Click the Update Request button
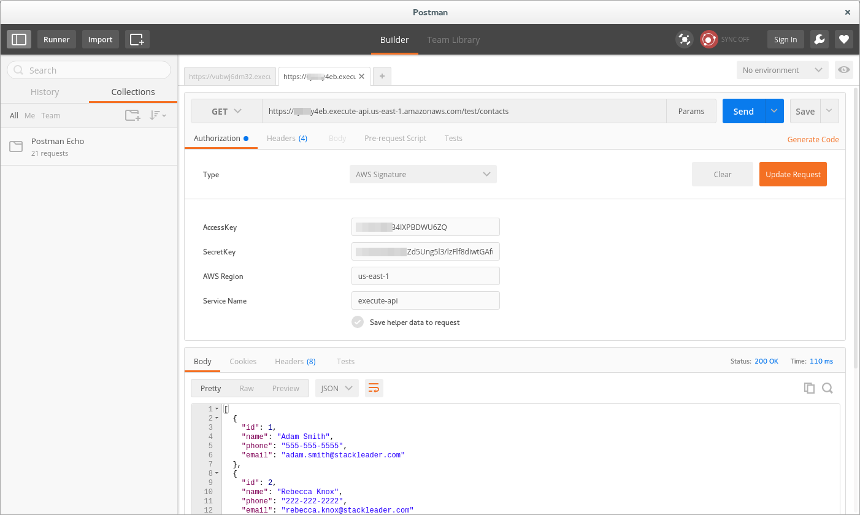Image resolution: width=860 pixels, height=515 pixels. click(x=793, y=174)
